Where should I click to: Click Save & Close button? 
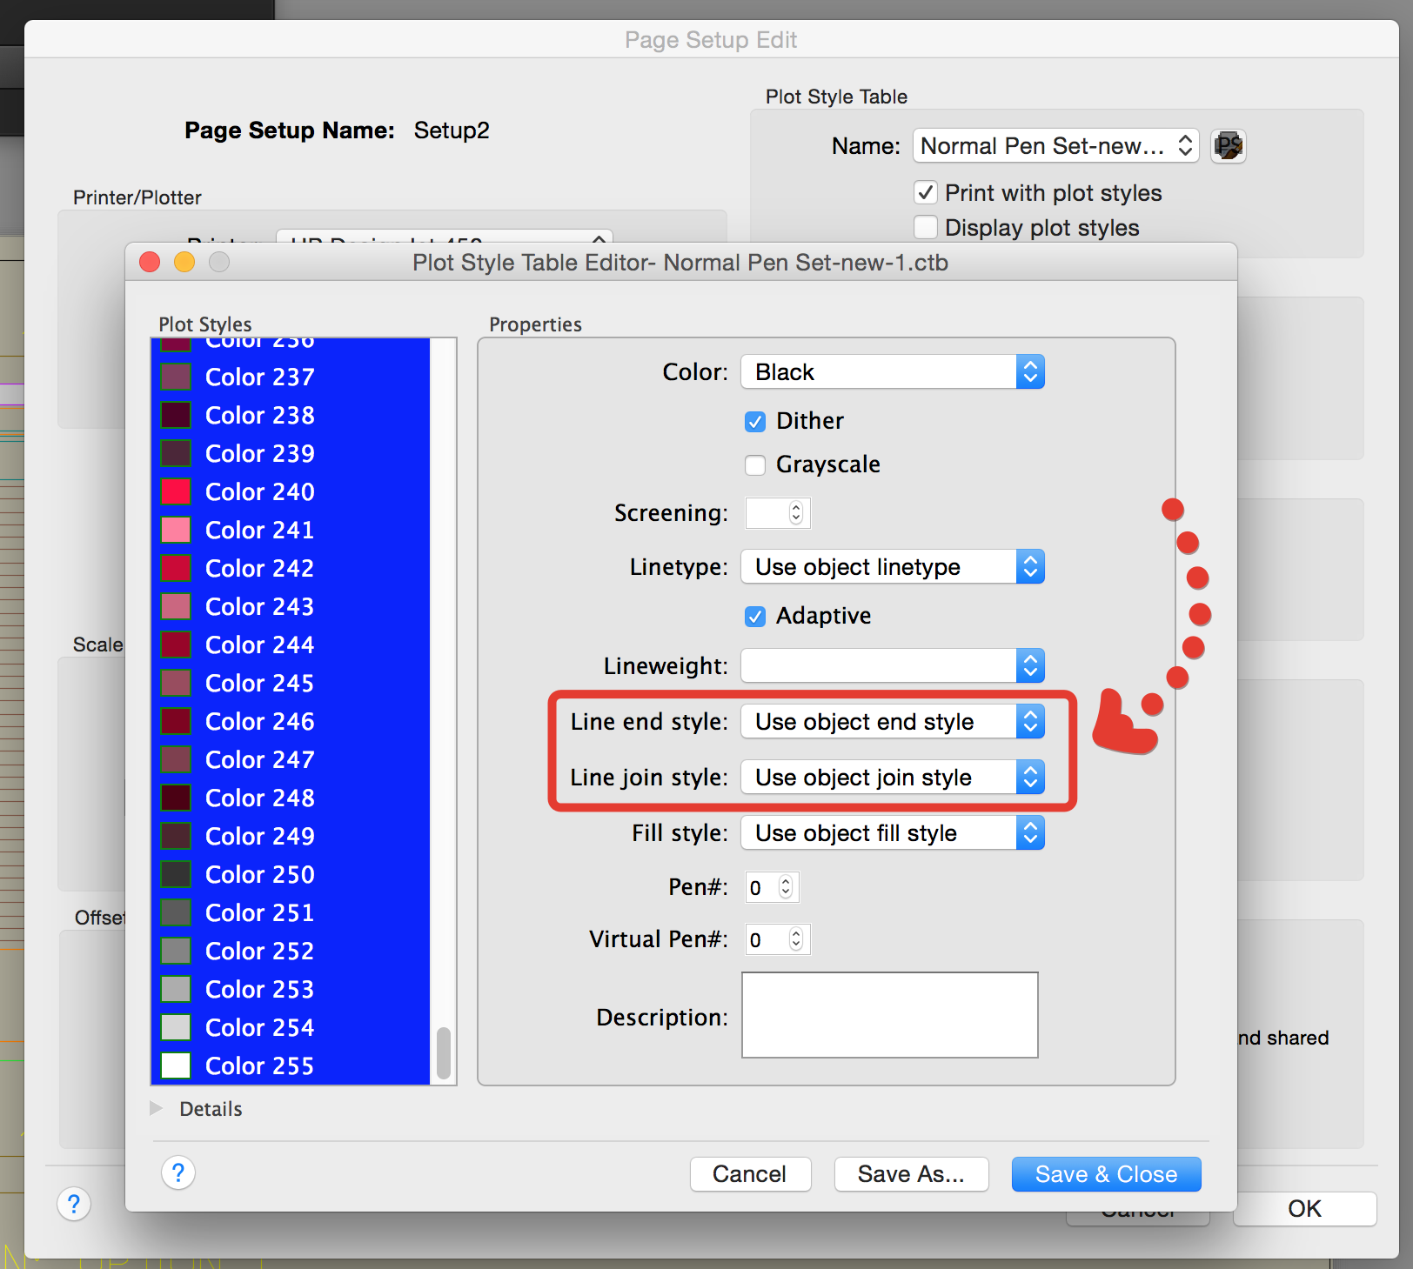pyautogui.click(x=1106, y=1174)
